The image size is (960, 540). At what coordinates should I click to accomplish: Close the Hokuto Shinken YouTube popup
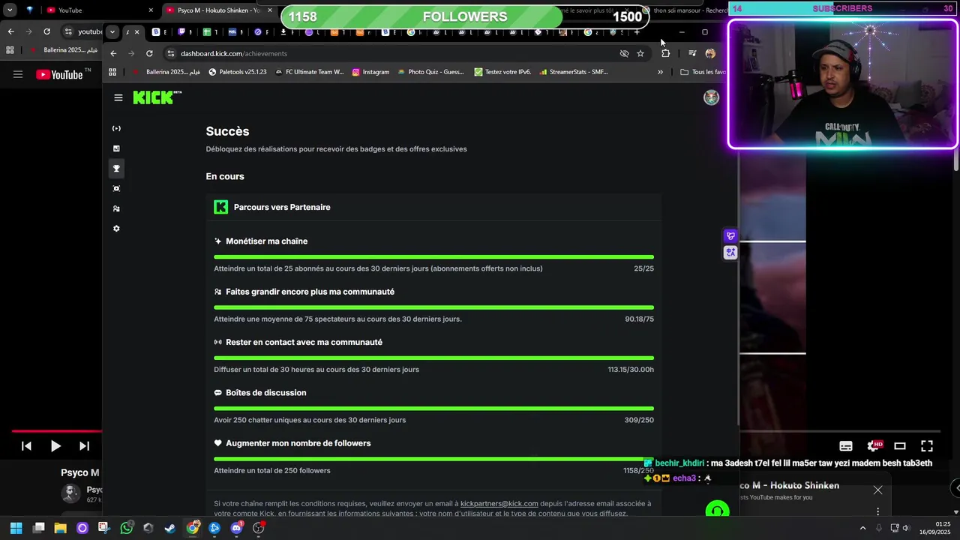pyautogui.click(x=877, y=490)
